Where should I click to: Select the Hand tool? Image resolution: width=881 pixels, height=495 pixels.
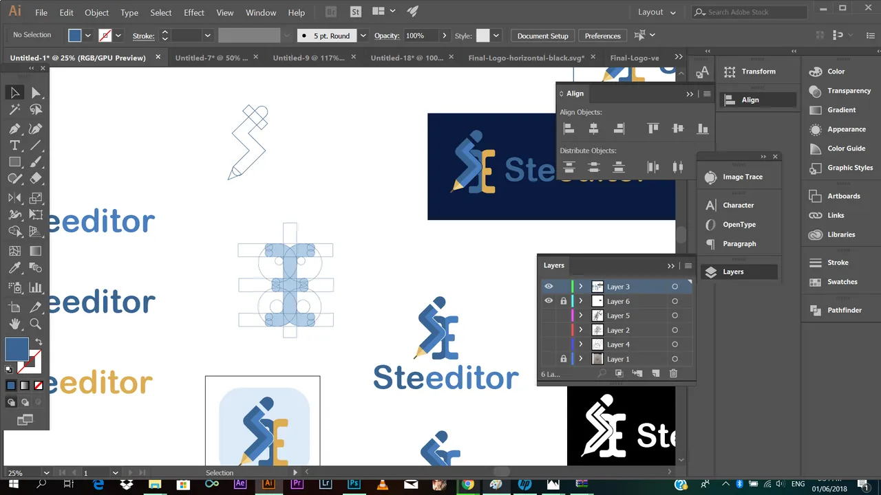coord(14,324)
